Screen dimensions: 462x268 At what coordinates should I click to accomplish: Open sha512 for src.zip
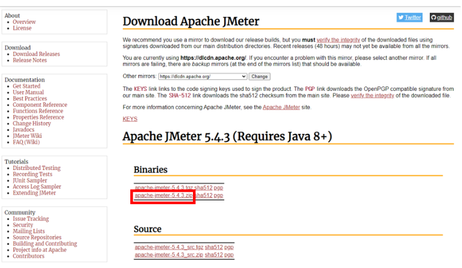214,255
